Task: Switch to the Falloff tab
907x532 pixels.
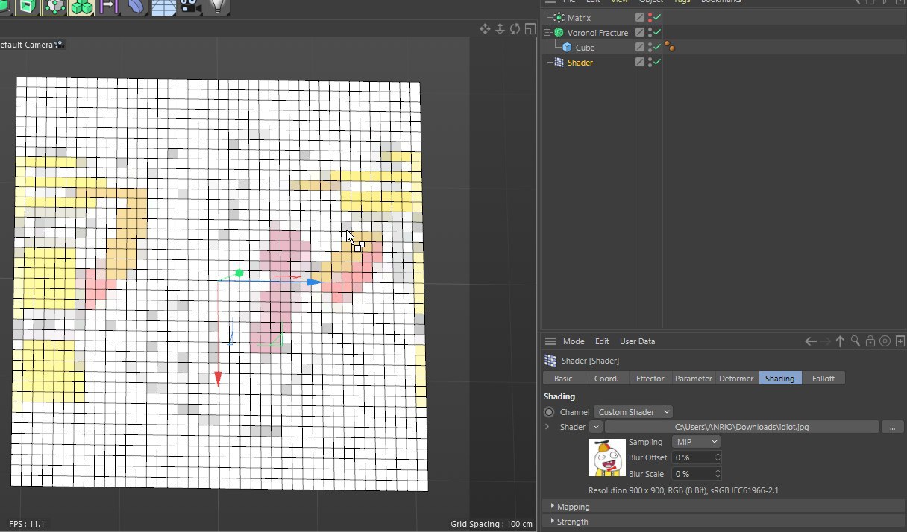Action: (823, 379)
